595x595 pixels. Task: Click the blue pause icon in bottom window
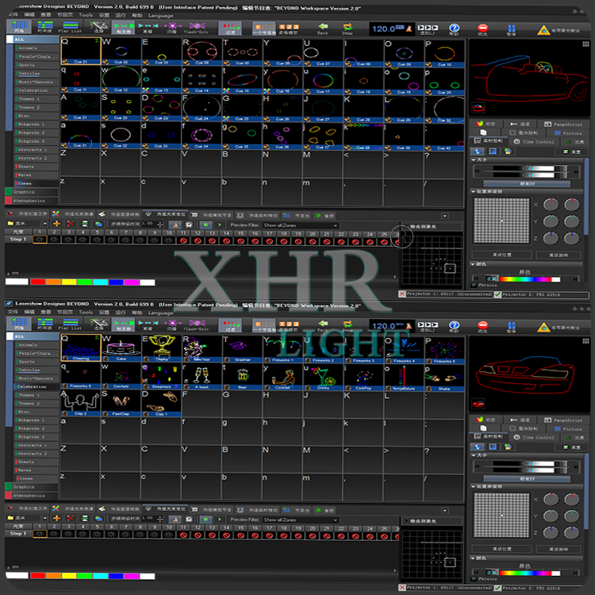[x=511, y=326]
